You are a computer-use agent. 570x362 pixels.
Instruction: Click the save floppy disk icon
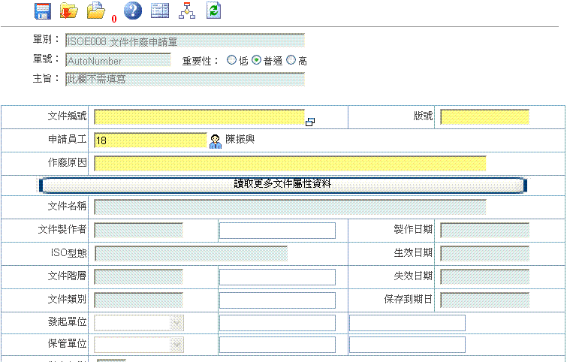[x=43, y=11]
